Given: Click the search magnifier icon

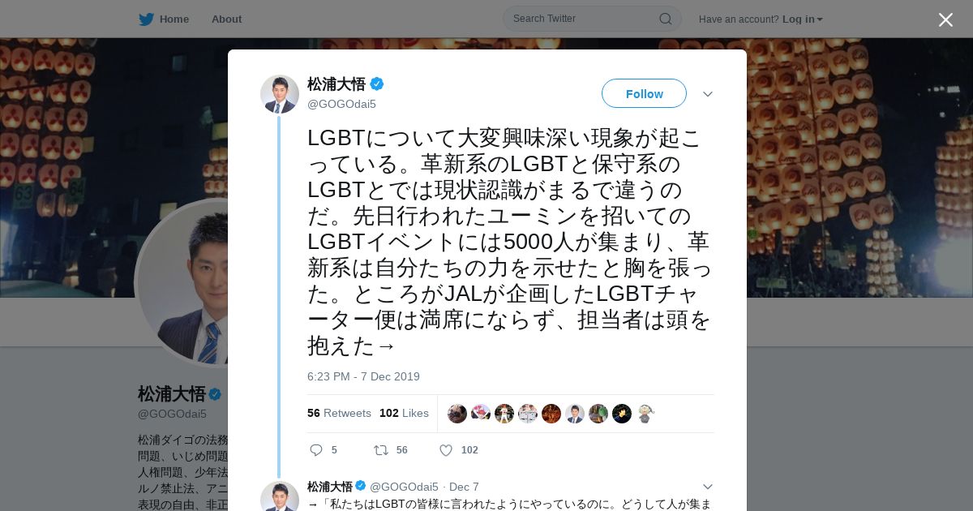Looking at the screenshot, I should tap(665, 19).
